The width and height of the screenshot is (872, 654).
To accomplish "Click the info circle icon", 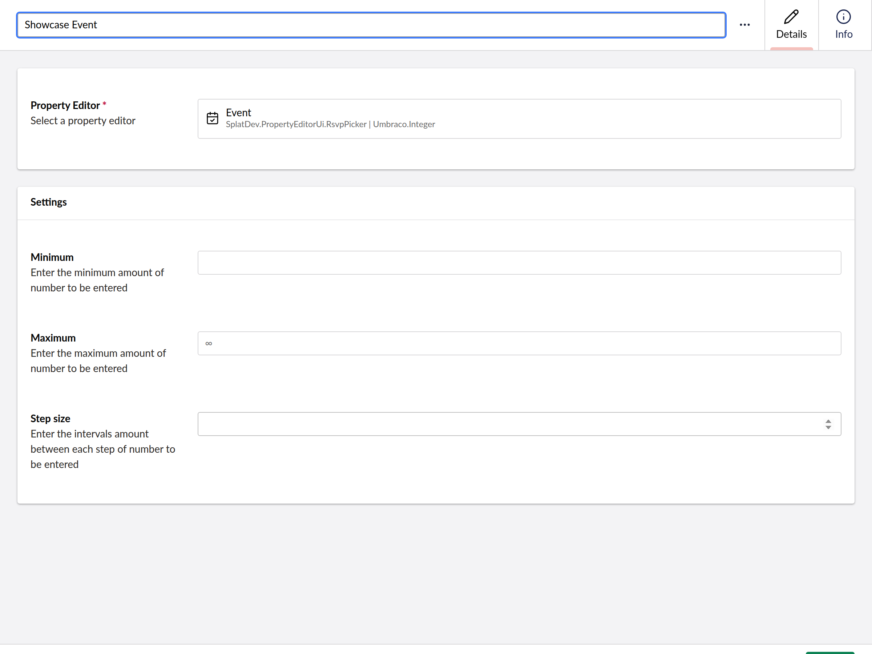I will [x=844, y=17].
